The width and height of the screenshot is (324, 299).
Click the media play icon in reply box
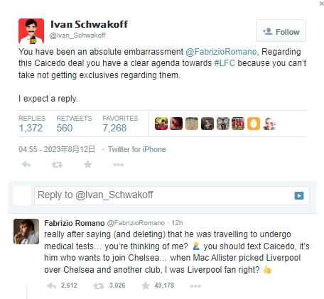click(x=299, y=195)
